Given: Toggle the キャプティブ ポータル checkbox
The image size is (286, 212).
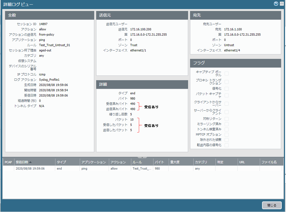Looking at the screenshot, I should pos(226,74).
